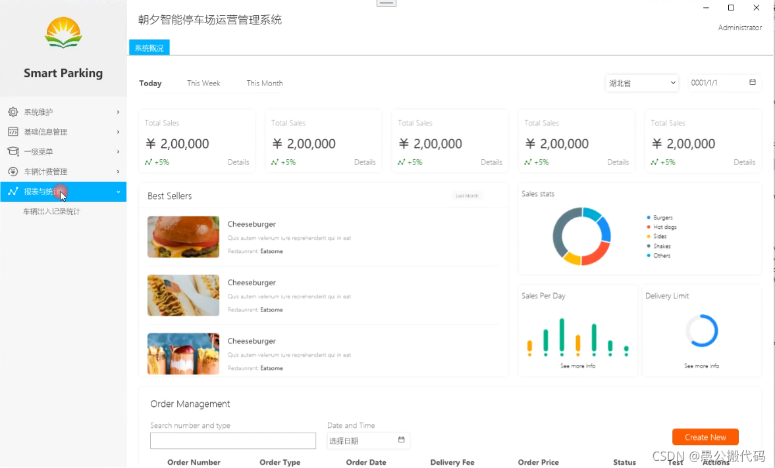775x468 pixels.
Task: Open Details in fifth Total Sales card
Action: pyautogui.click(x=744, y=162)
